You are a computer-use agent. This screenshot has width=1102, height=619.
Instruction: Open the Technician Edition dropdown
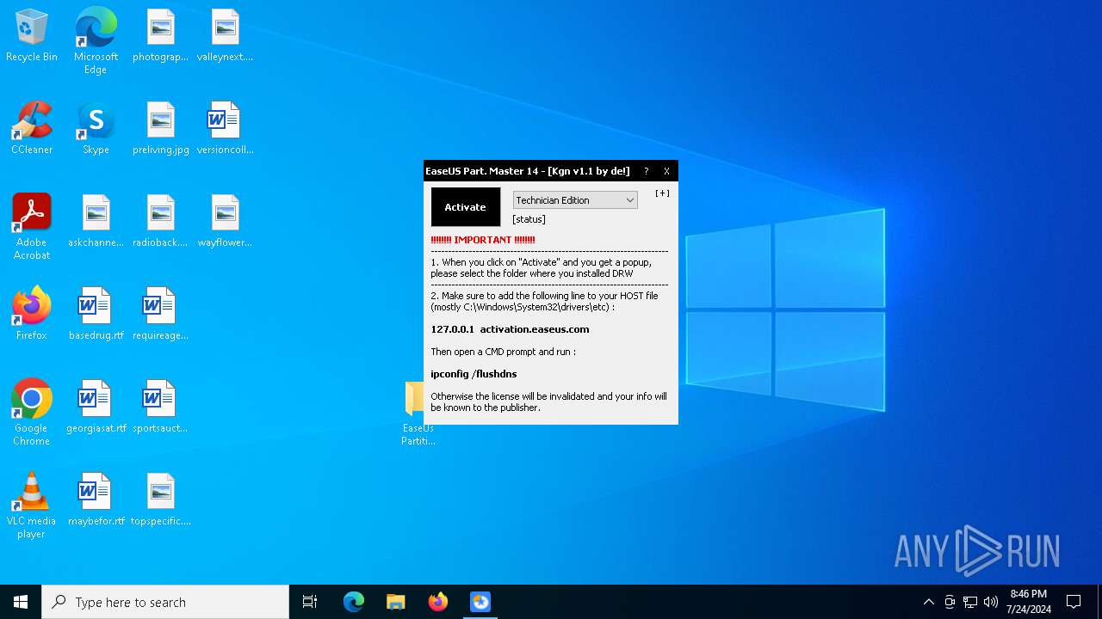pos(575,200)
